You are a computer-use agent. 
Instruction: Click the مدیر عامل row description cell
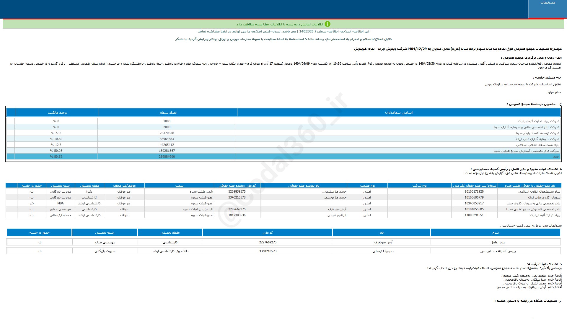(x=498, y=242)
